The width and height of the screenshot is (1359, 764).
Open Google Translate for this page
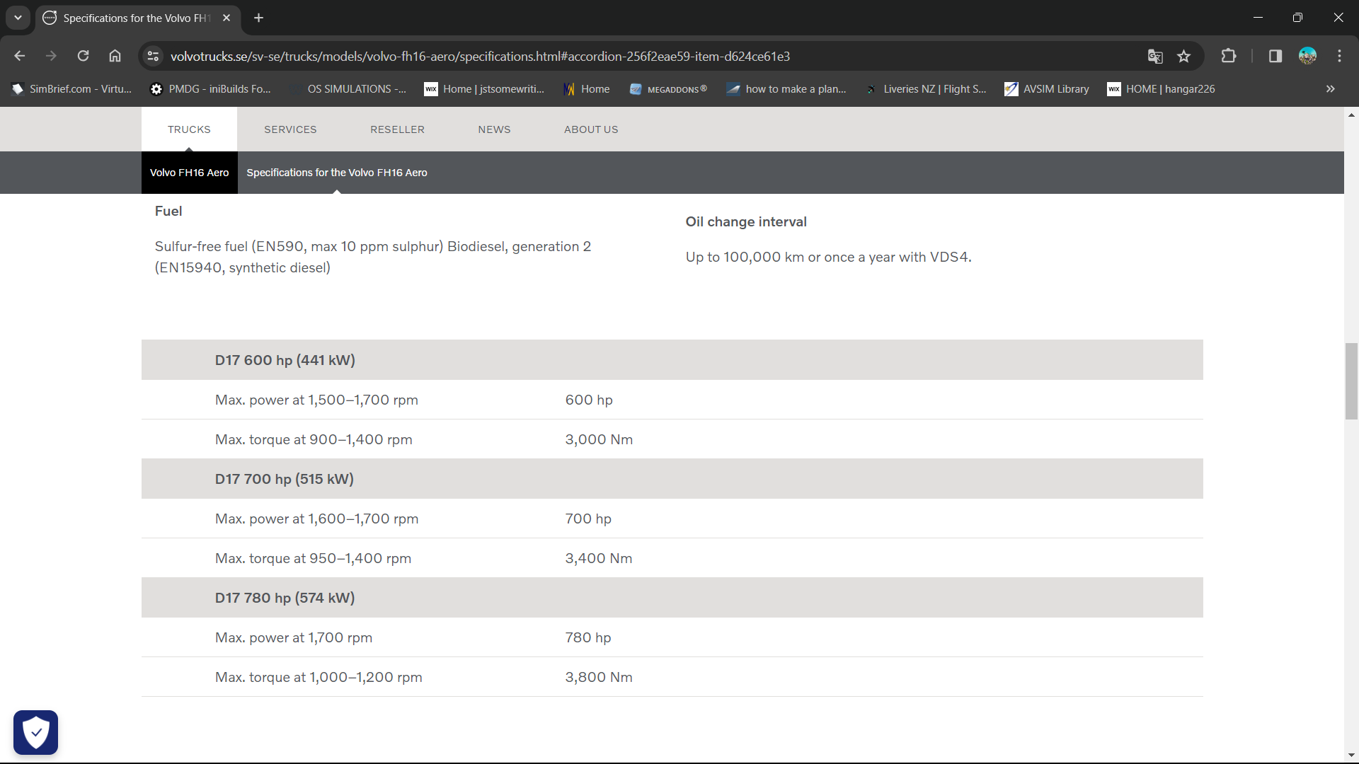pos(1155,56)
